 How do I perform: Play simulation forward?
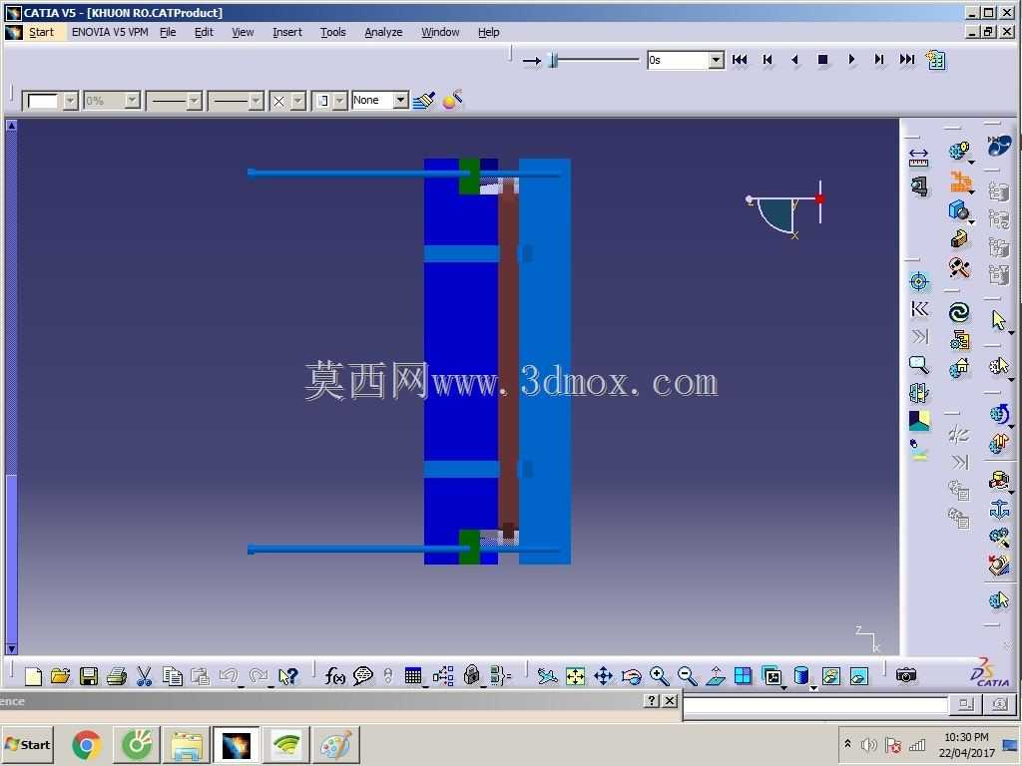(x=850, y=60)
